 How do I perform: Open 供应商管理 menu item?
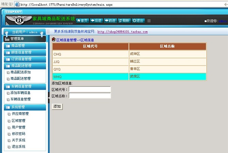pyautogui.click(x=20, y=114)
